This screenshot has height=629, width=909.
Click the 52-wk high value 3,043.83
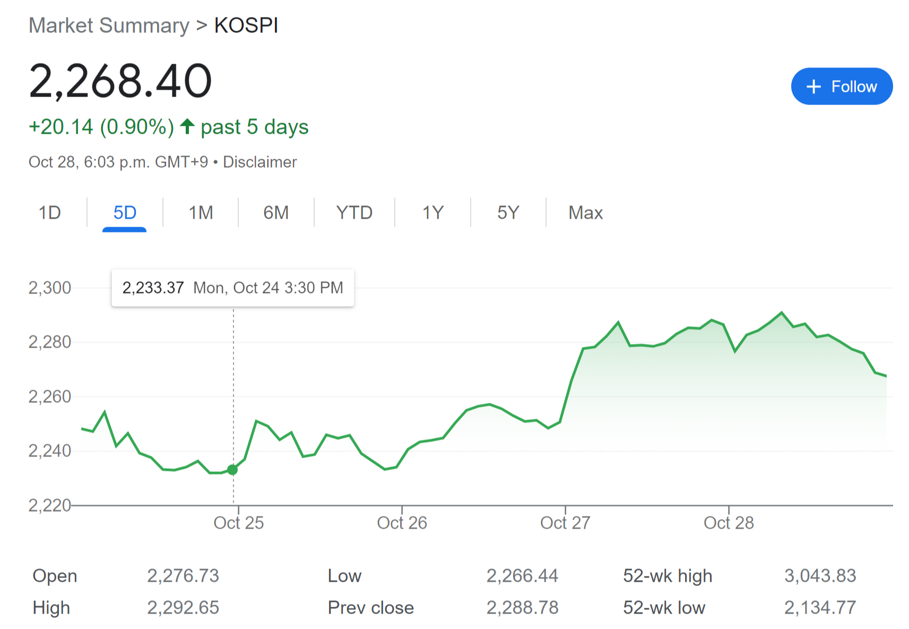(820, 576)
